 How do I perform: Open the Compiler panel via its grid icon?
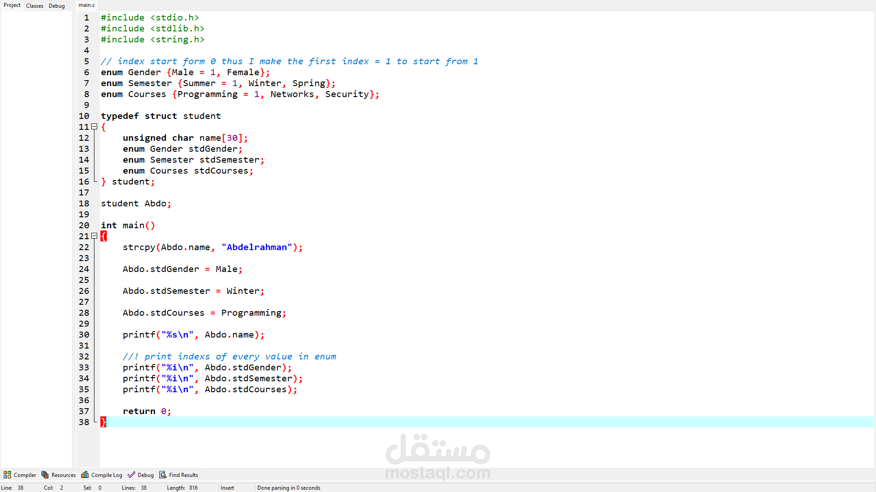pyautogui.click(x=7, y=475)
